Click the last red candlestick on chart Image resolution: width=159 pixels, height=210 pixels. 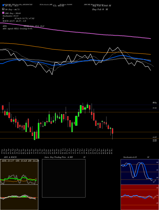pyautogui.click(x=113, y=131)
